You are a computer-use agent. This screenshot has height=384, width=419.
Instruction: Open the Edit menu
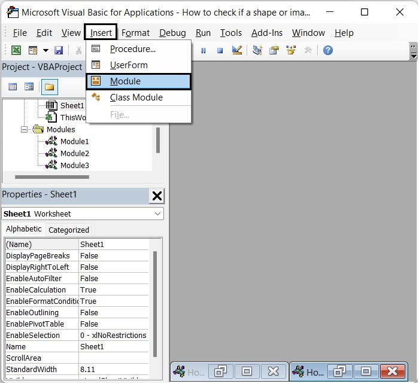click(x=44, y=32)
